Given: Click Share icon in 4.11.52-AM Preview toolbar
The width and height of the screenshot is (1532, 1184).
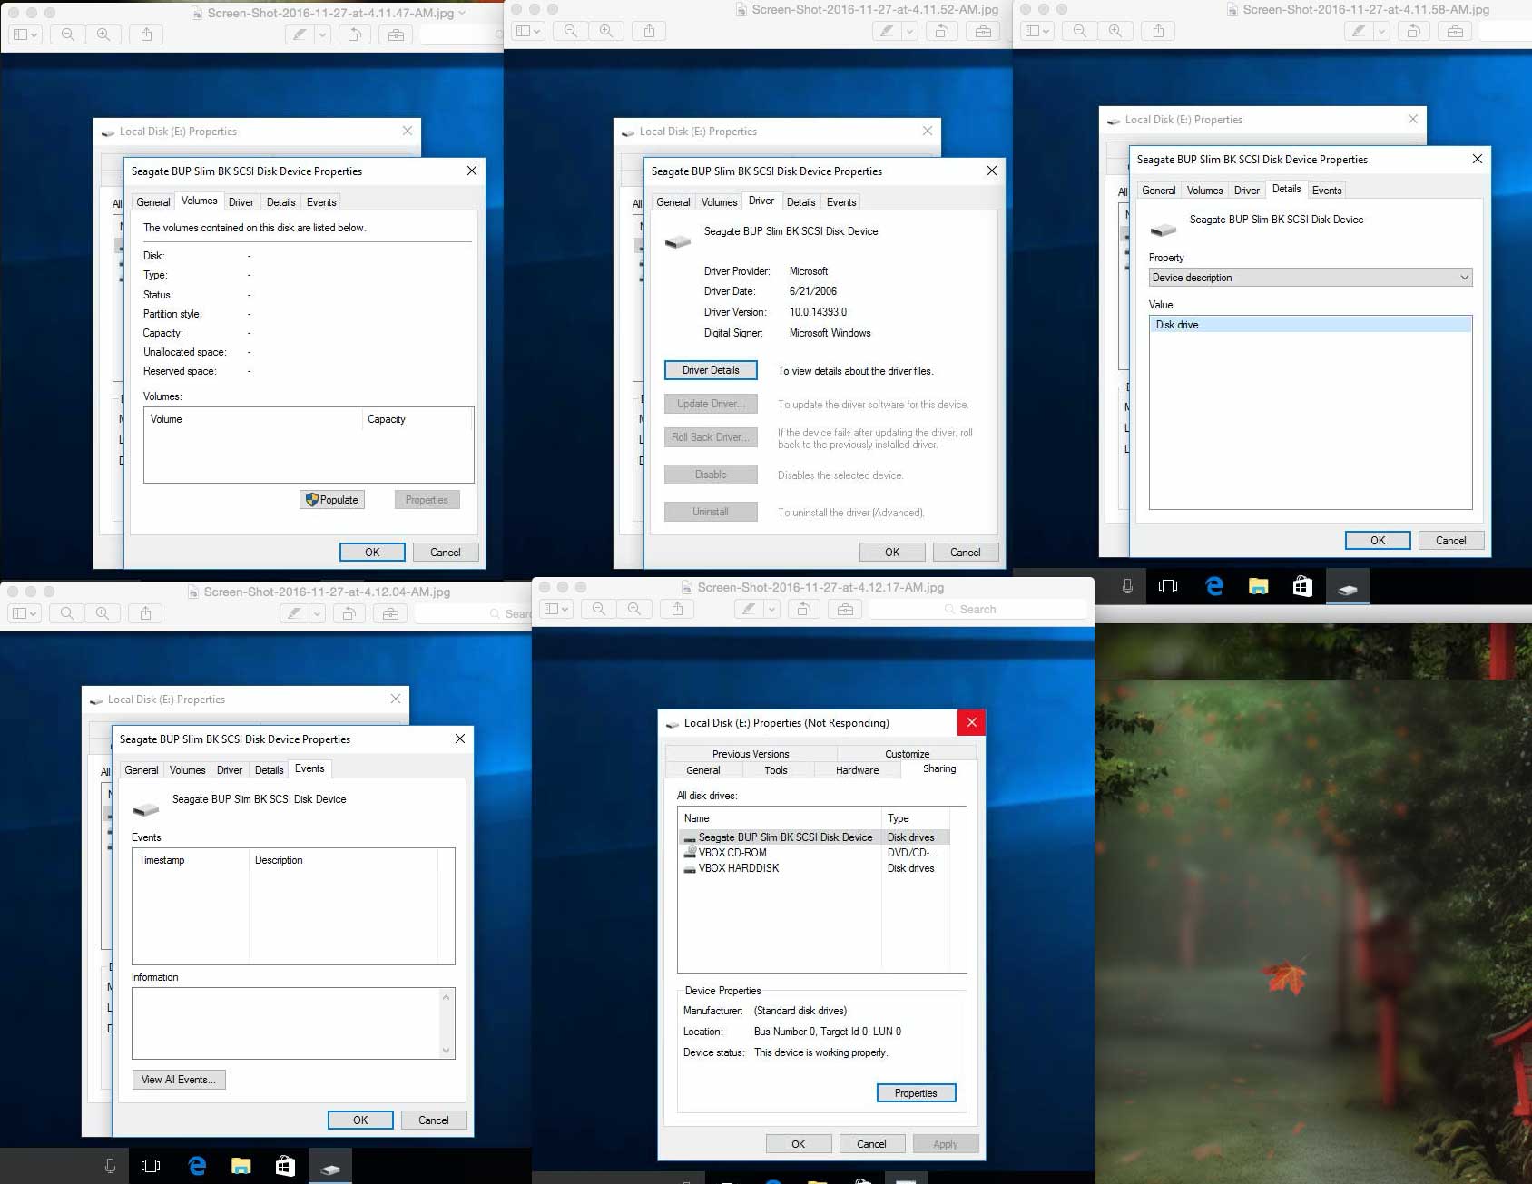Looking at the screenshot, I should (x=649, y=31).
